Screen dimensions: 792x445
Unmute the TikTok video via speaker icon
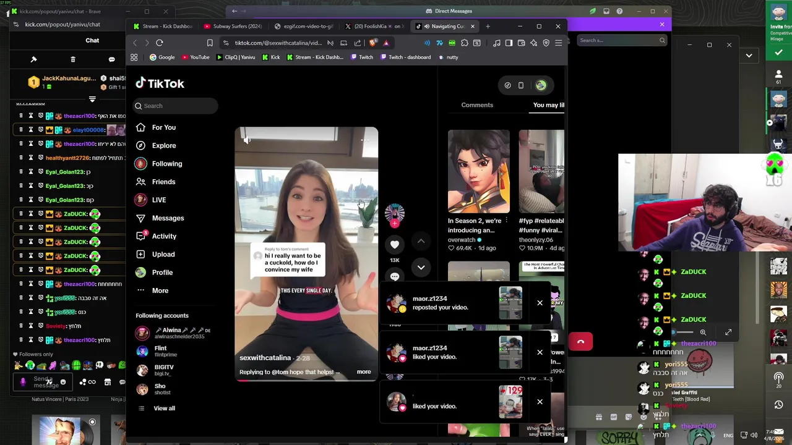click(246, 140)
